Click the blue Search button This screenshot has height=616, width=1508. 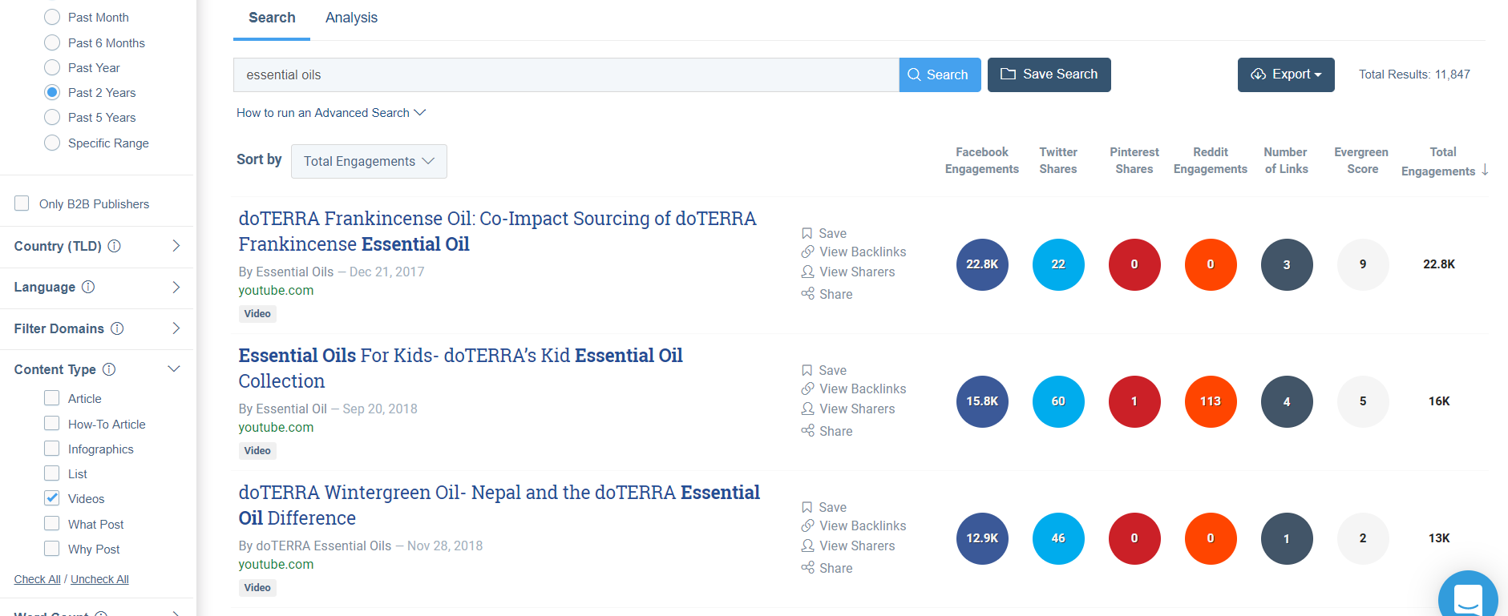click(940, 74)
